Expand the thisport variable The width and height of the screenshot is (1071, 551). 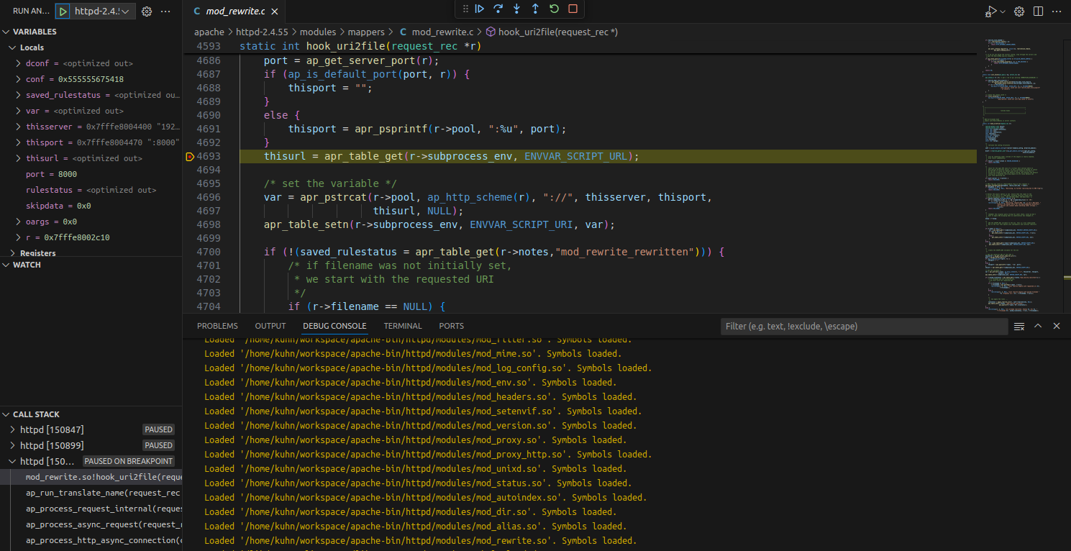(19, 142)
